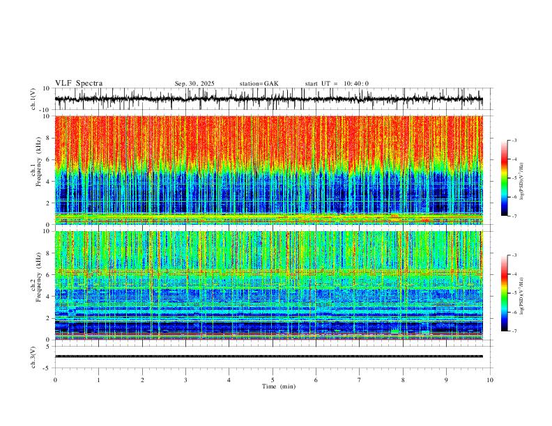Click the lower color scale bar for ch.2

(x=504, y=293)
